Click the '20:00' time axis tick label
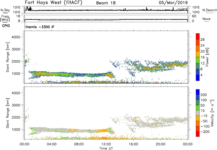 160,144
